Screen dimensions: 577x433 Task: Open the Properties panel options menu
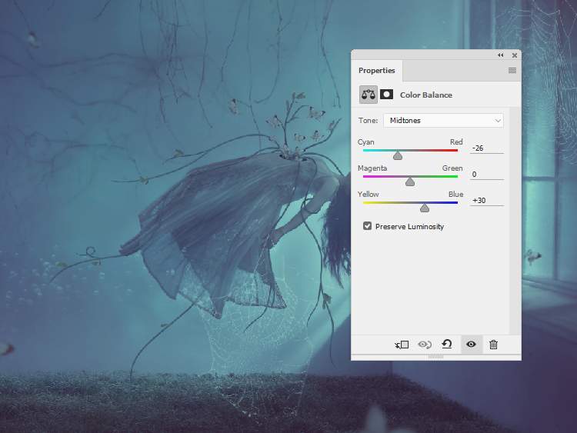(512, 71)
